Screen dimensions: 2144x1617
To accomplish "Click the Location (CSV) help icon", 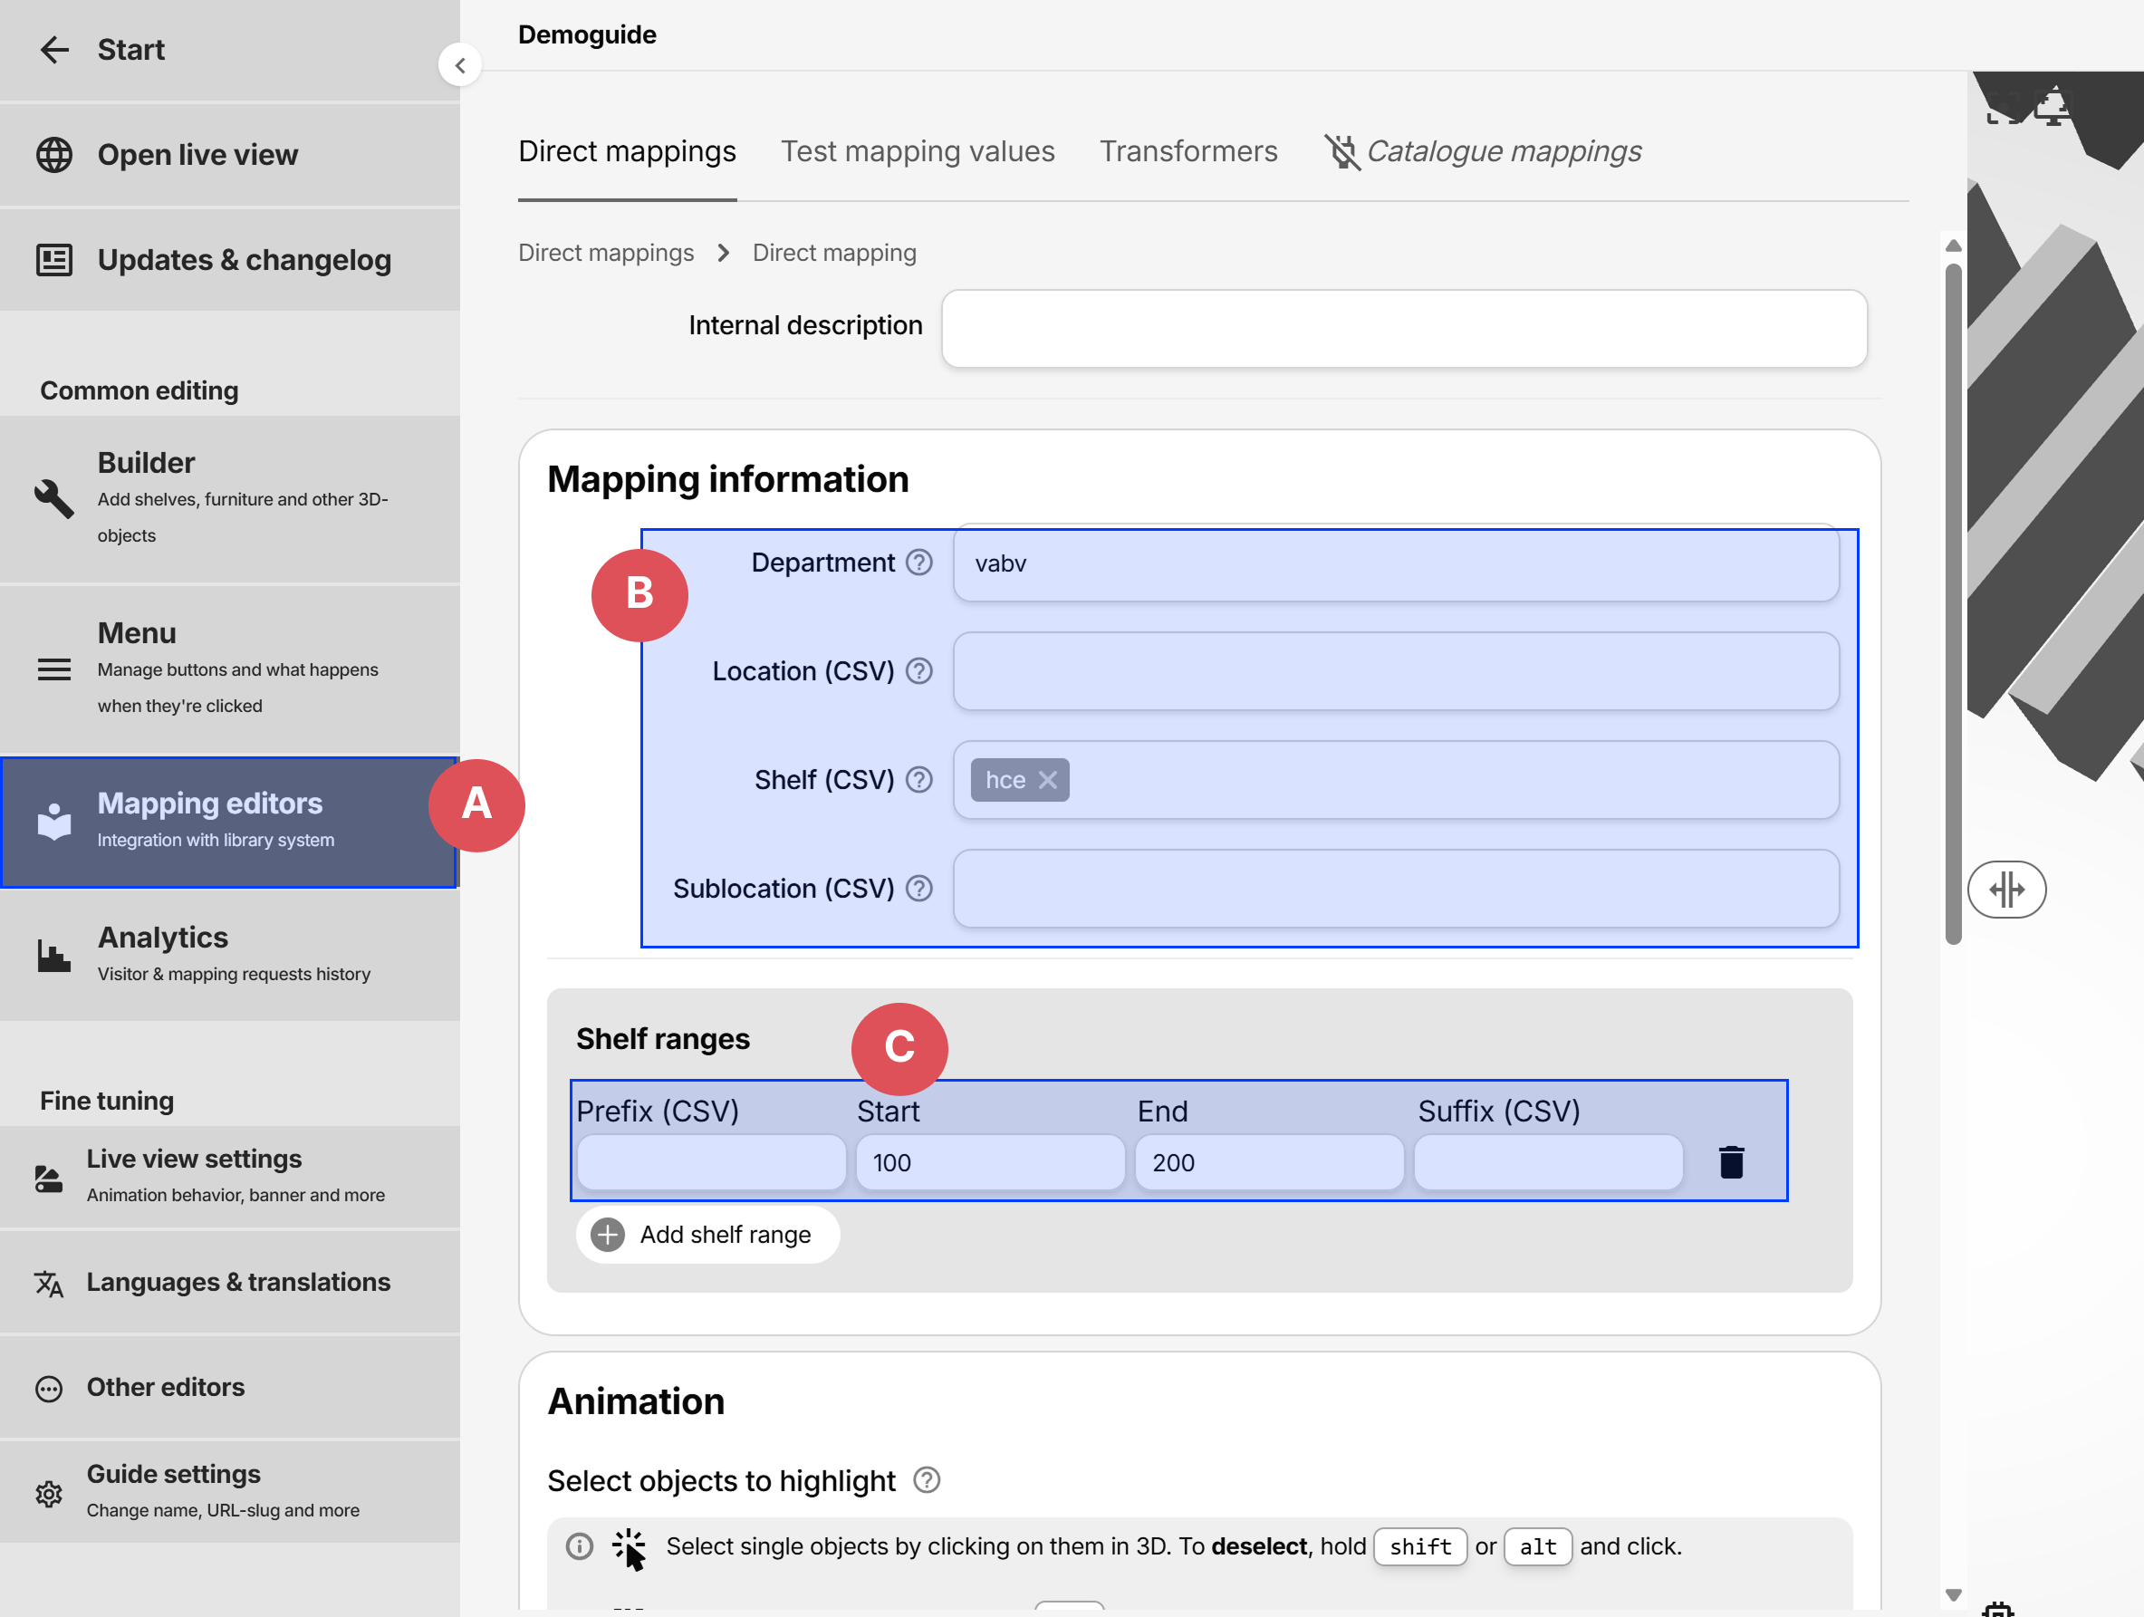I will (918, 671).
